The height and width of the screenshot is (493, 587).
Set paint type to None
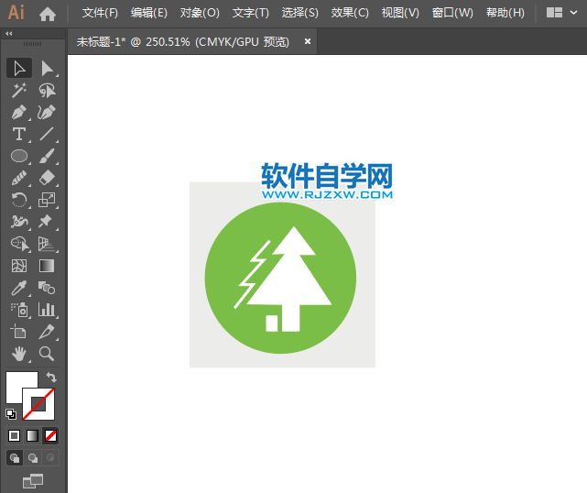click(x=50, y=435)
